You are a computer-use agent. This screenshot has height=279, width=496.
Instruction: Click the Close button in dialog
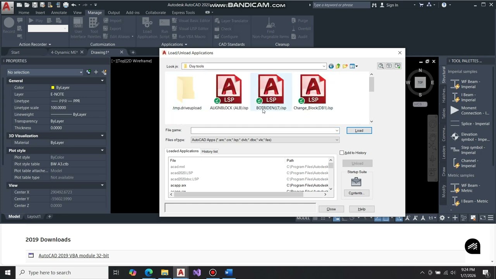pos(331,209)
